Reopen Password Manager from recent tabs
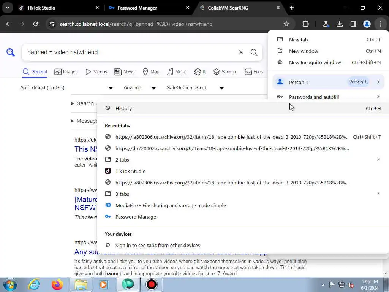The image size is (389, 292). (243, 217)
